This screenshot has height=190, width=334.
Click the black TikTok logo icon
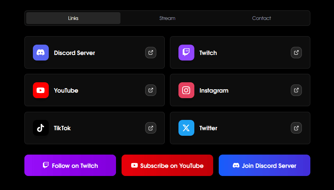coord(41,128)
